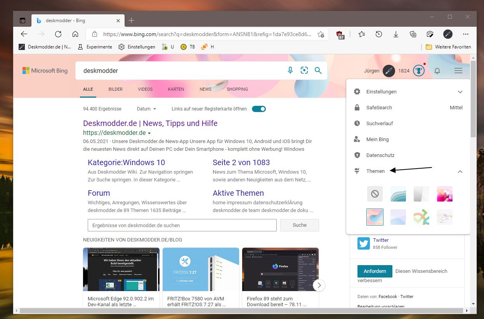Click the magnifier search icon
The width and height of the screenshot is (484, 319).
click(x=318, y=70)
